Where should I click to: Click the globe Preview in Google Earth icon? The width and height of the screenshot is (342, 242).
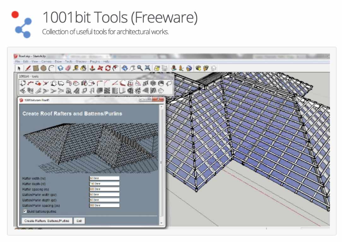coord(189,68)
